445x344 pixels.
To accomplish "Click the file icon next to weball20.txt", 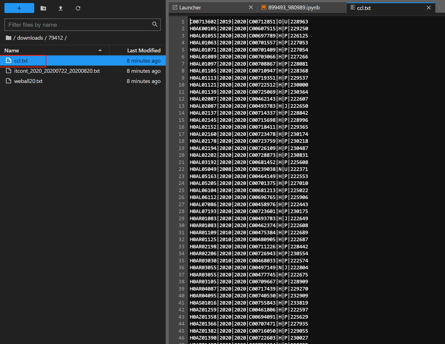I will tap(9, 81).
